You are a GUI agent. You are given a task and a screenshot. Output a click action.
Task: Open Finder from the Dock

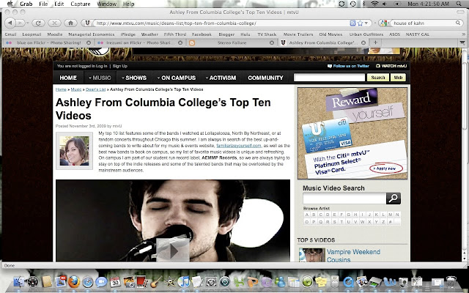pyautogui.click(x=19, y=282)
